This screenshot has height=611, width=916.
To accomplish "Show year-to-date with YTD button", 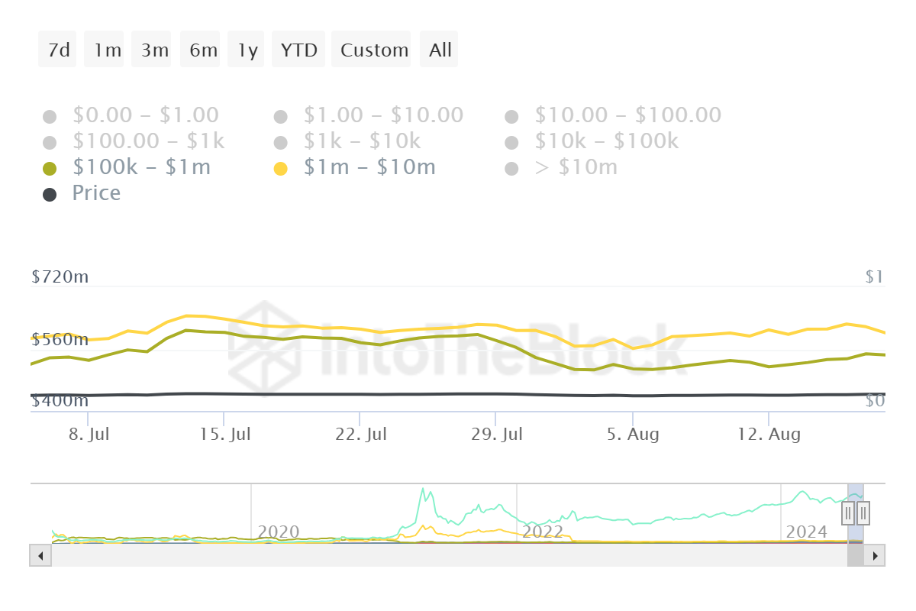I will click(298, 50).
